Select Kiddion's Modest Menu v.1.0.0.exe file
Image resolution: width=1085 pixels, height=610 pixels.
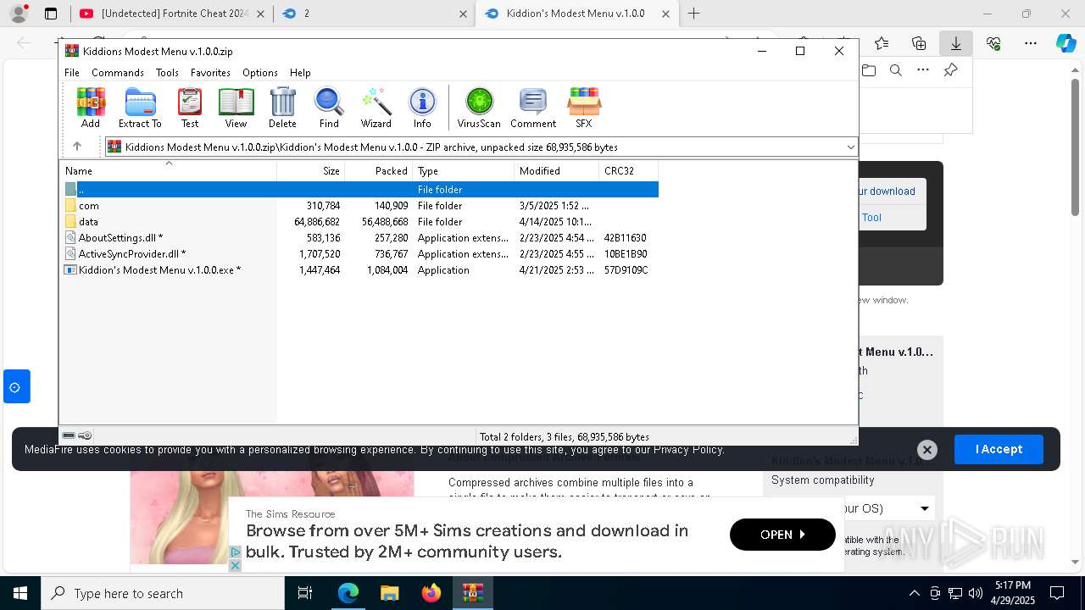pos(359,270)
